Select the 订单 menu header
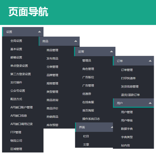Viewport: 156px width, 156px height. 133,61
